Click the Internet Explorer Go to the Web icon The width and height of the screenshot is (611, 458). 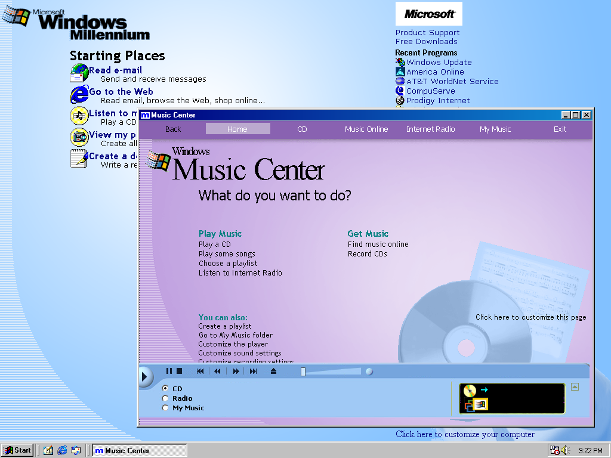pos(79,95)
